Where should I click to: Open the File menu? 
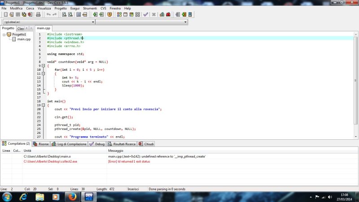click(x=4, y=8)
